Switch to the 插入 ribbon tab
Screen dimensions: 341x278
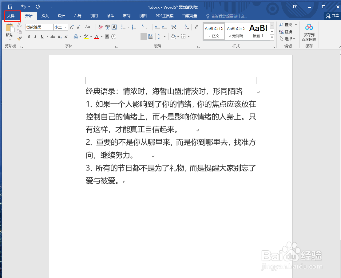pyautogui.click(x=45, y=16)
